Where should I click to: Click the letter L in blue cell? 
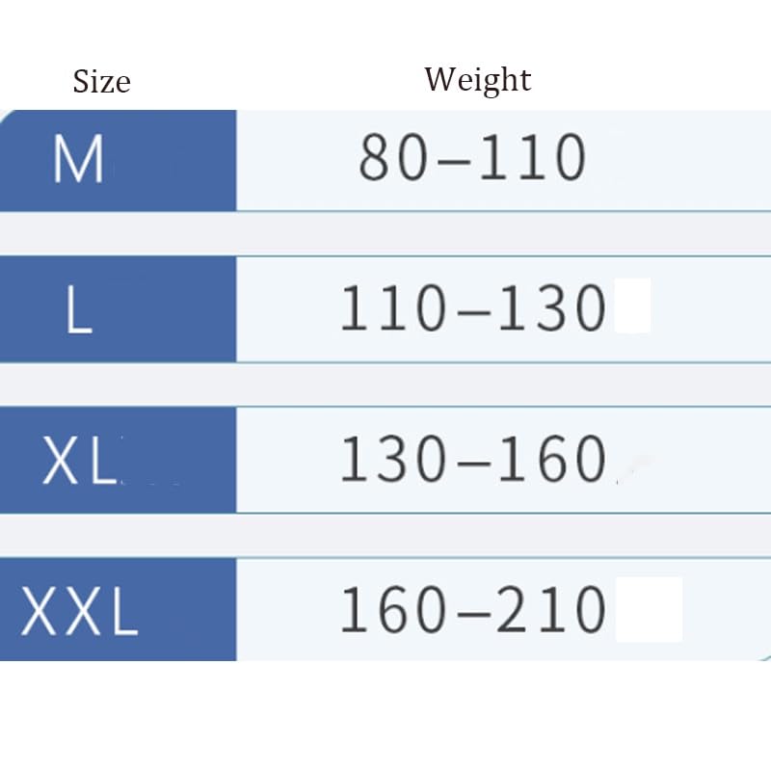pos(79,309)
